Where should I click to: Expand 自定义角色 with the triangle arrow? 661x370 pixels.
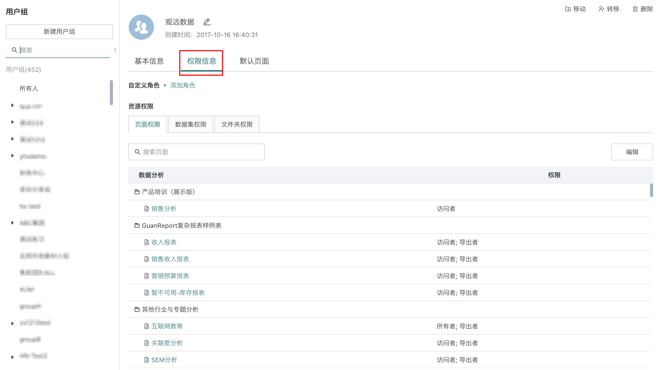coord(165,85)
